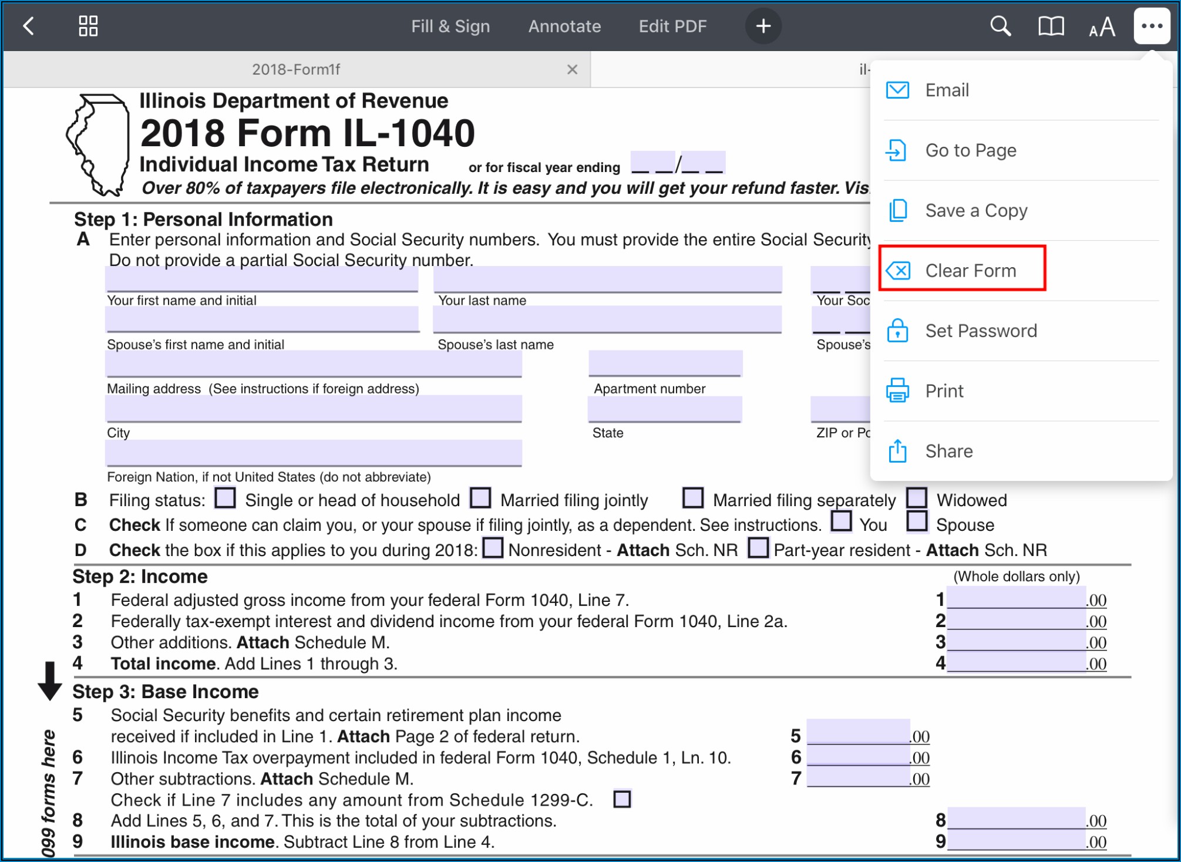The height and width of the screenshot is (862, 1181).
Task: Check Single or head of household box
Action: pos(225,498)
